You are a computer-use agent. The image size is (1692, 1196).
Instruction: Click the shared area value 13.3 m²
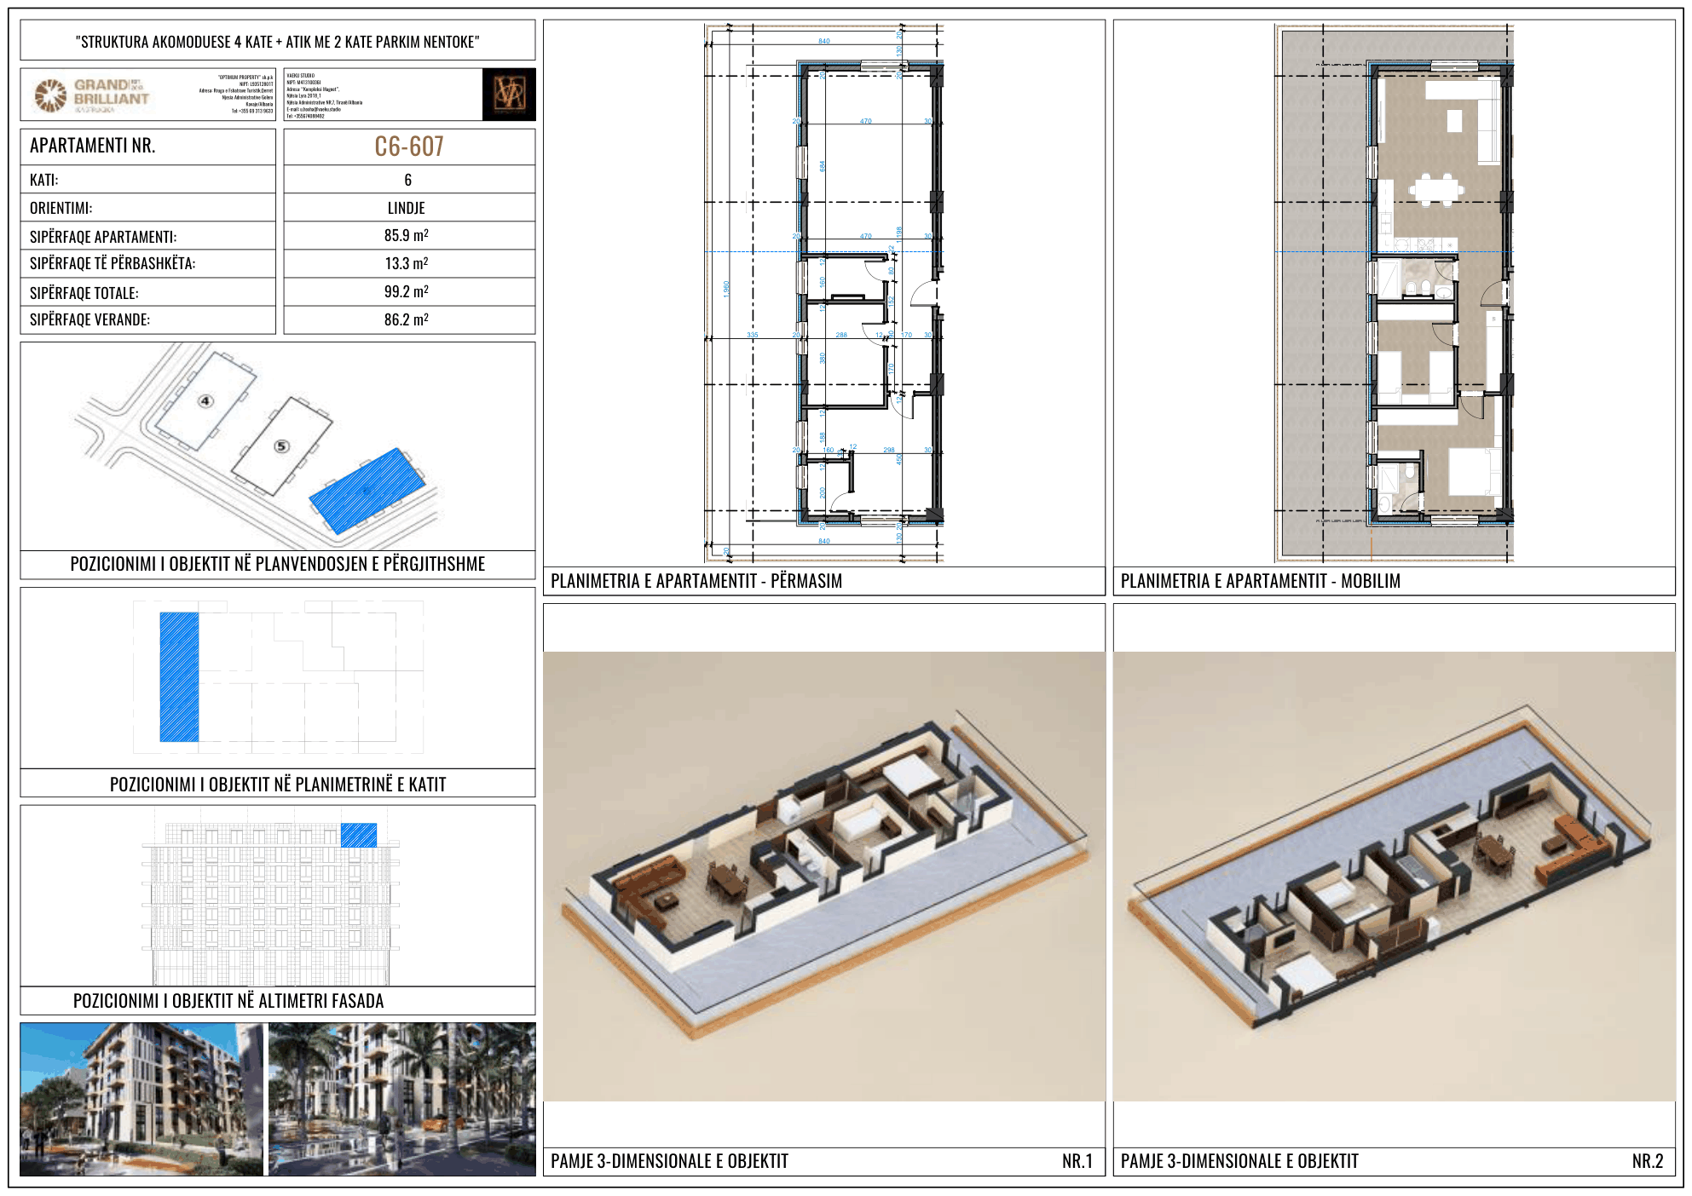(x=407, y=263)
